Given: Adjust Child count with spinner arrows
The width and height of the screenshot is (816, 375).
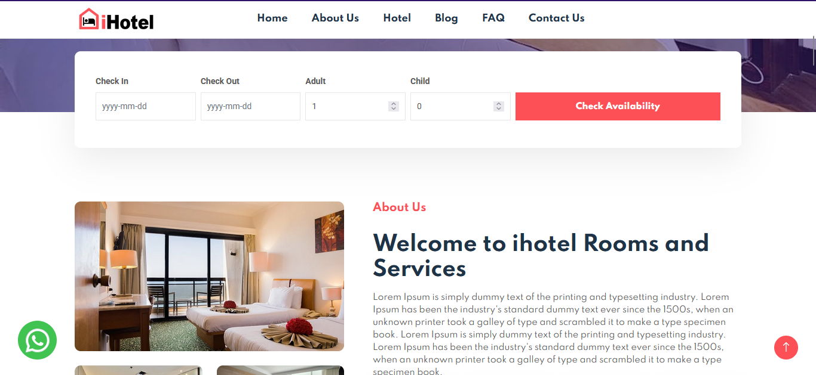Looking at the screenshot, I should (x=499, y=106).
